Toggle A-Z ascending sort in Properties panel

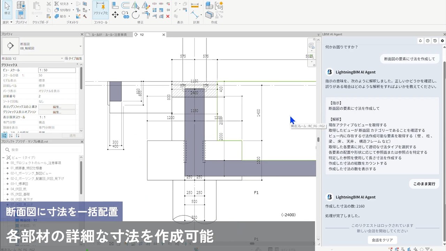pos(11,135)
